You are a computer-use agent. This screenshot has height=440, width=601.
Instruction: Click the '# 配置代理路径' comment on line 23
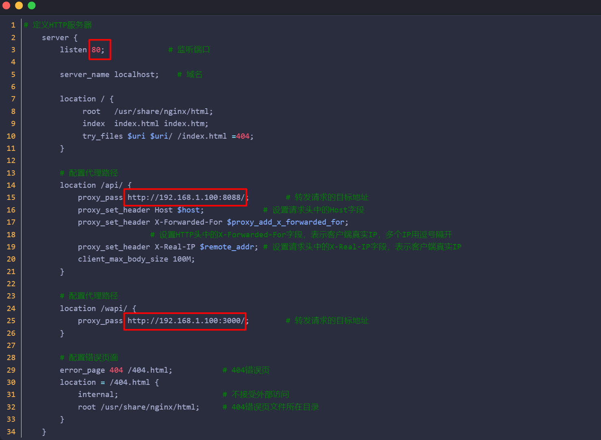click(89, 296)
